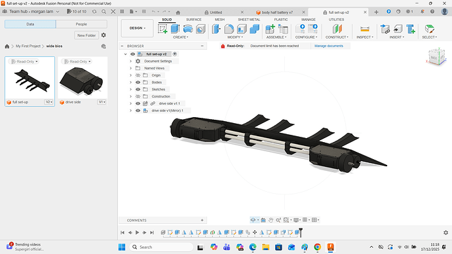Screen dimensions: 452x254
Task: Switch to the SURFACE tab
Action: click(194, 20)
